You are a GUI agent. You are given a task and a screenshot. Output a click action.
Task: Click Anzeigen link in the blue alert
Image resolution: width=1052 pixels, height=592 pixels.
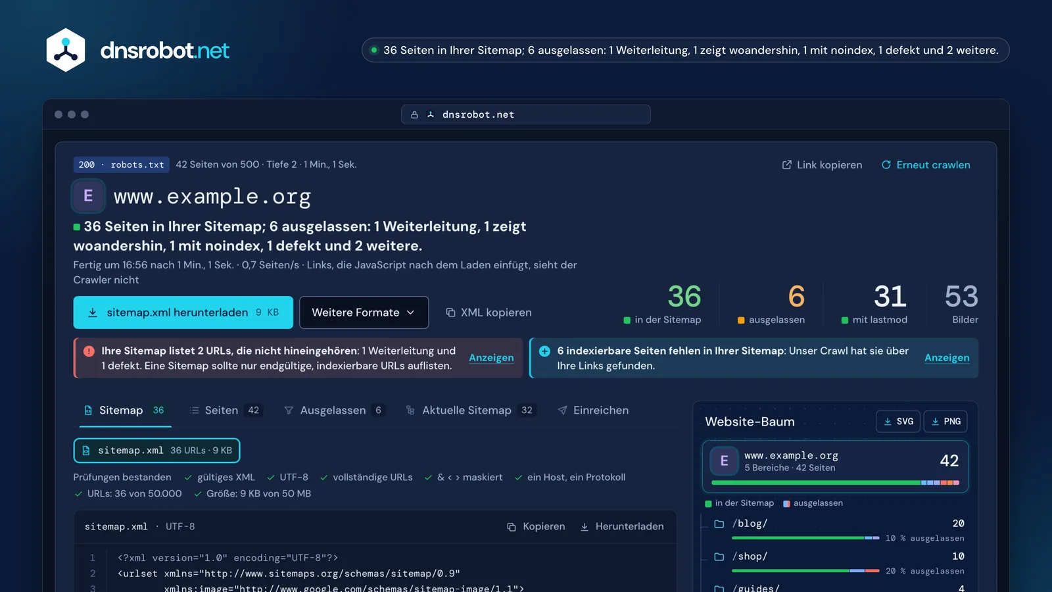pos(947,358)
